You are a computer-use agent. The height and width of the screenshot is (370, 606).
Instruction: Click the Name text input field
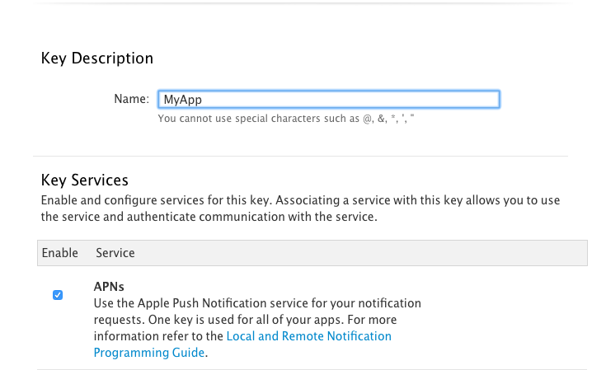pos(328,100)
